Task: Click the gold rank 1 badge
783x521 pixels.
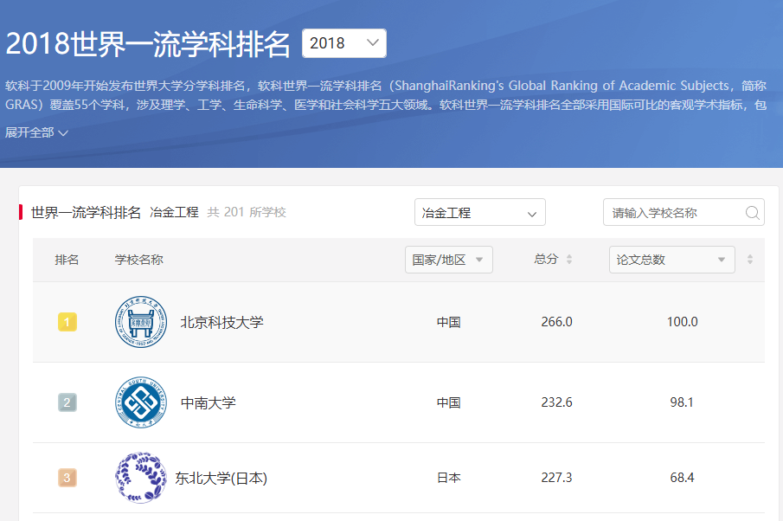Action: click(x=67, y=322)
